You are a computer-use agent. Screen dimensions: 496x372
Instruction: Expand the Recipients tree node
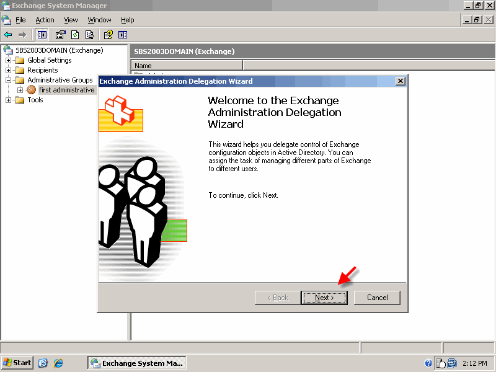[9, 70]
